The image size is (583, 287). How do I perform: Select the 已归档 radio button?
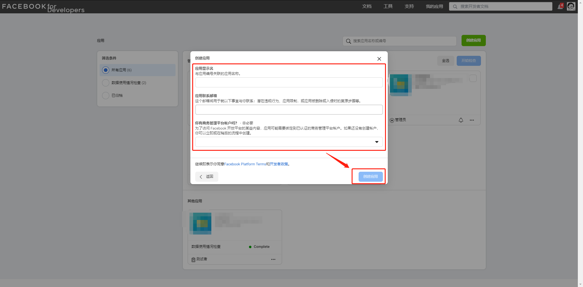[106, 96]
